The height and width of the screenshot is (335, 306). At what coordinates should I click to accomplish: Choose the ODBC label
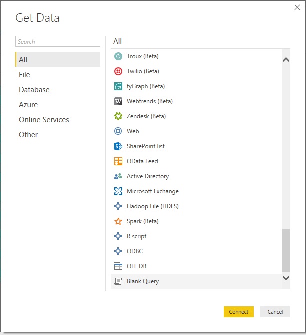[135, 251]
